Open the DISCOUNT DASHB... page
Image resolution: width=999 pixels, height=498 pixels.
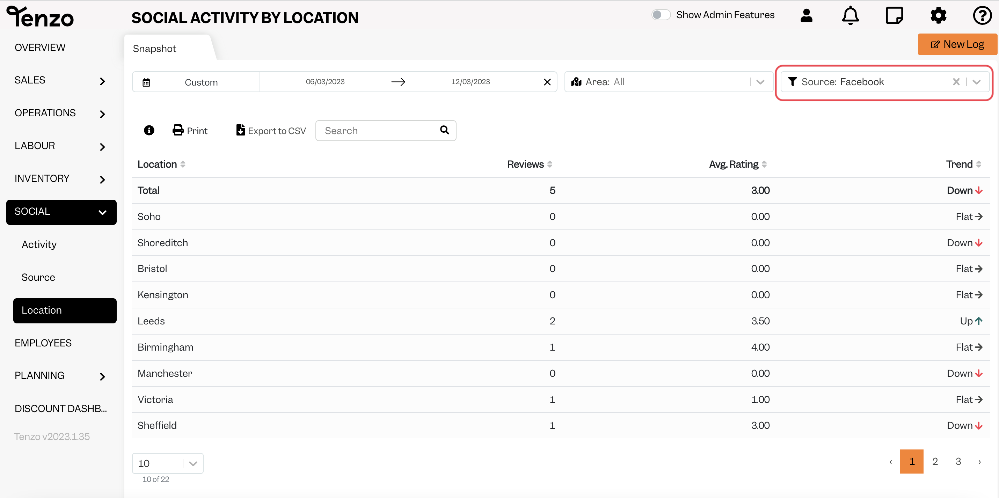tap(61, 408)
